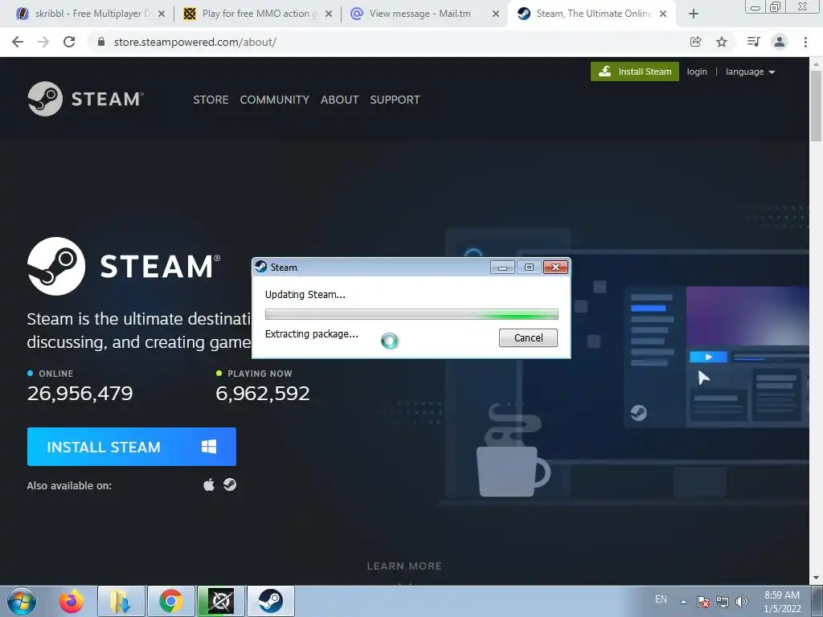The width and height of the screenshot is (823, 617).
Task: Open the STORE menu
Action: tap(211, 100)
